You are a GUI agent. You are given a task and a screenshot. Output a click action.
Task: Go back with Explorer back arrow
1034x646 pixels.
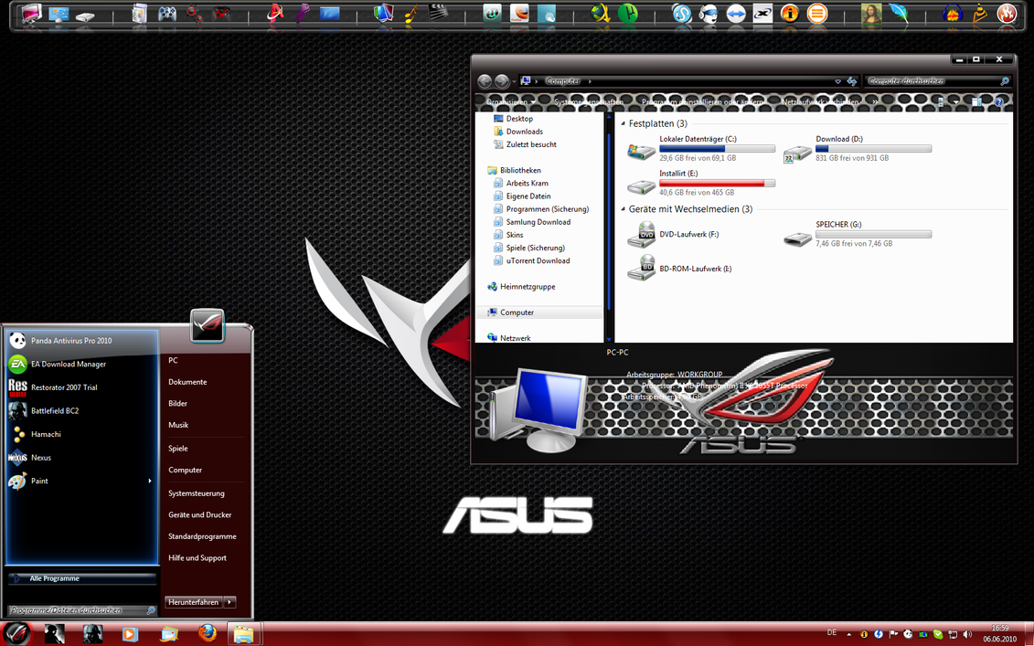(485, 81)
